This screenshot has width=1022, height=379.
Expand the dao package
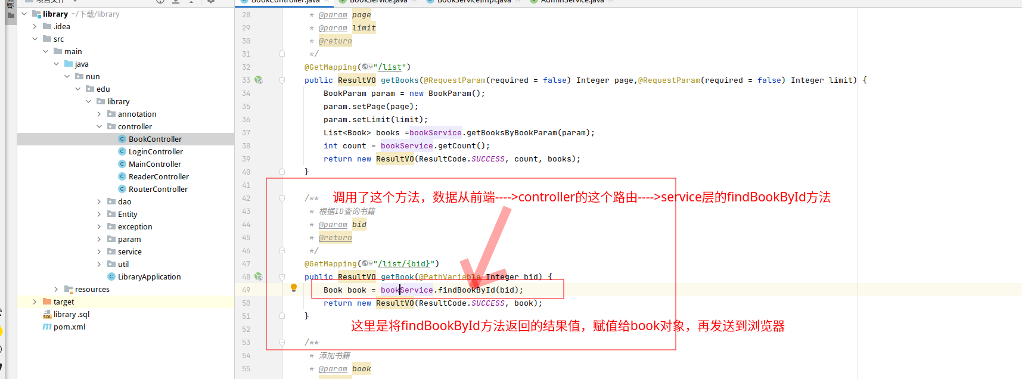(99, 201)
